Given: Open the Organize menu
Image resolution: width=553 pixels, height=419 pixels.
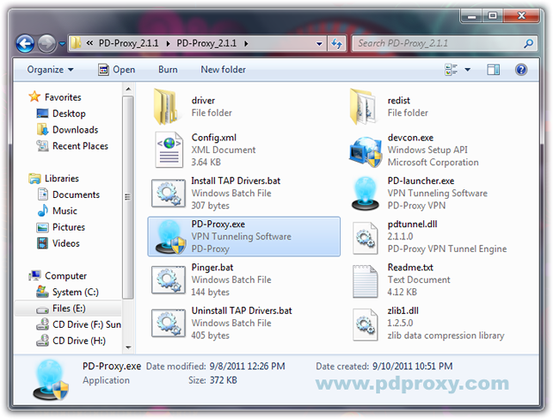Looking at the screenshot, I should tap(50, 70).
